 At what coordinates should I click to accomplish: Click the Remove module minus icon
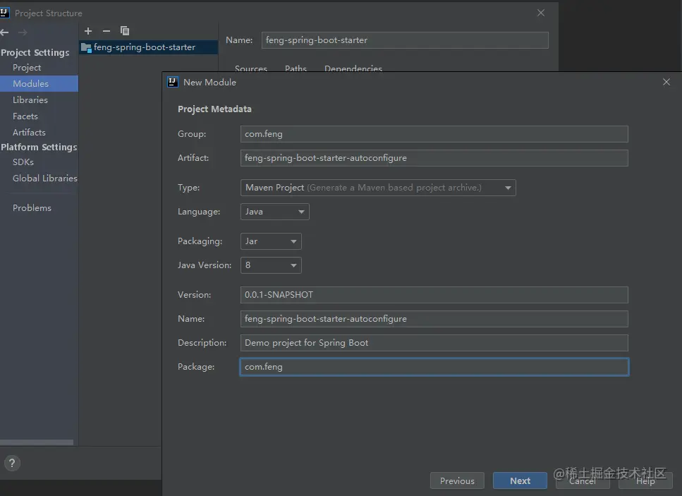106,31
